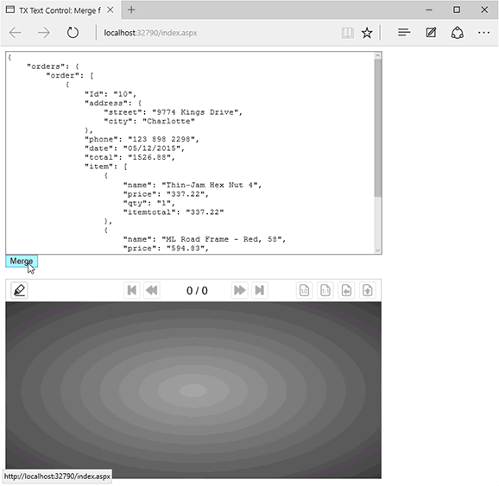Close the TX Text Control tab
This screenshot has width=499, height=486.
[x=111, y=9]
